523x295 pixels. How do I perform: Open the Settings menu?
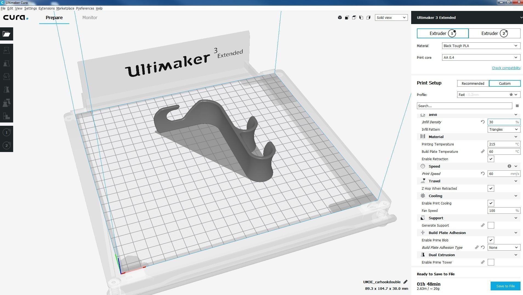[30, 8]
